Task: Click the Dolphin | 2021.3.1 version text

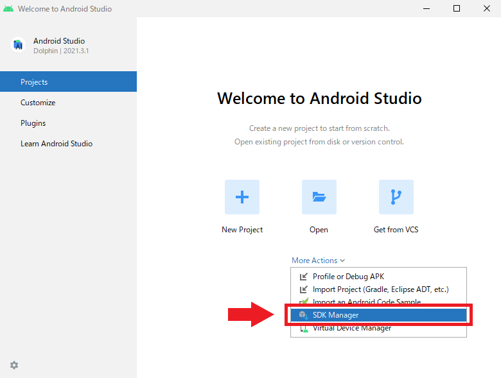Action: click(61, 51)
